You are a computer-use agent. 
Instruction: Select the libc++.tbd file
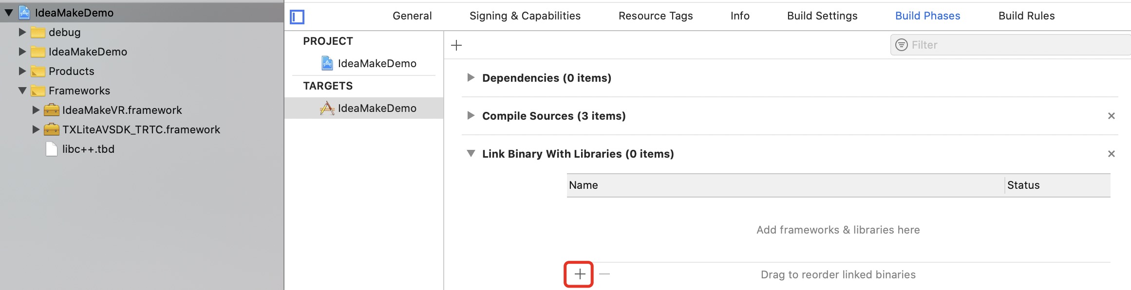click(88, 149)
